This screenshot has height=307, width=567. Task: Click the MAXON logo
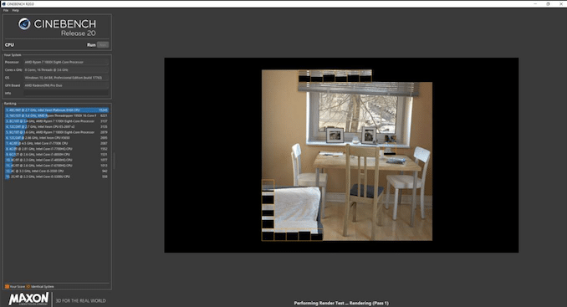tap(28, 299)
